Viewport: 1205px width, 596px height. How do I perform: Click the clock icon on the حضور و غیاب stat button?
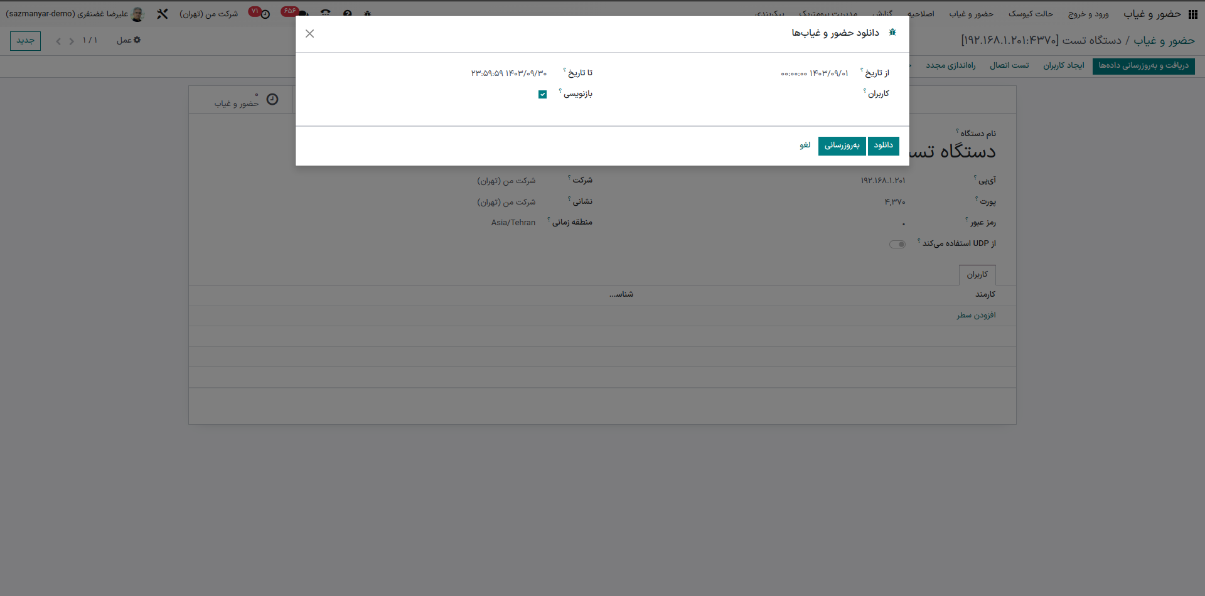click(272, 100)
